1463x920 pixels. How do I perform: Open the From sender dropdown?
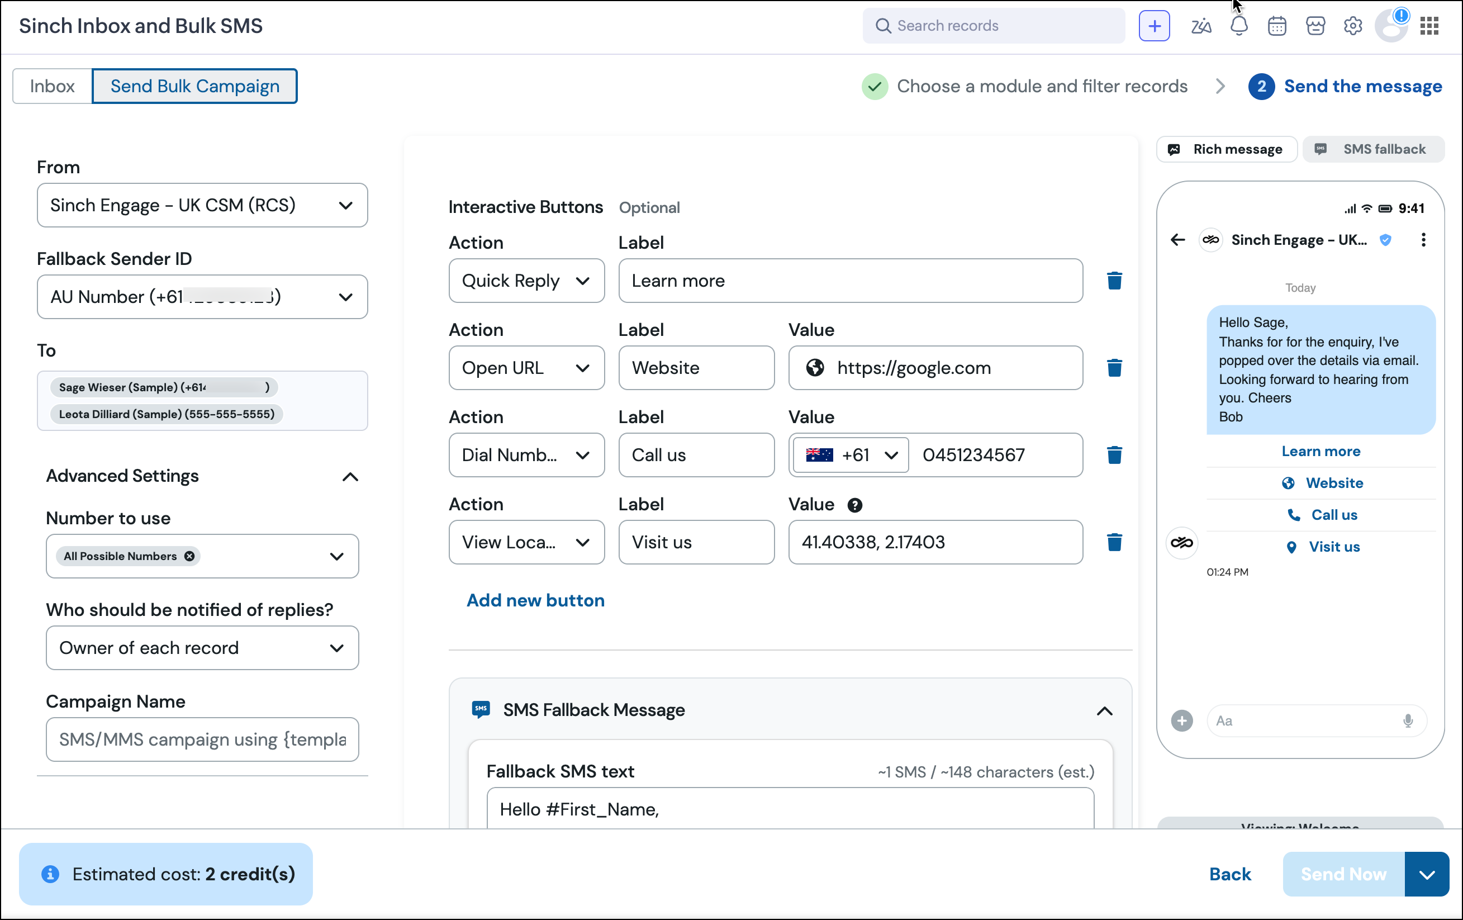coord(202,205)
